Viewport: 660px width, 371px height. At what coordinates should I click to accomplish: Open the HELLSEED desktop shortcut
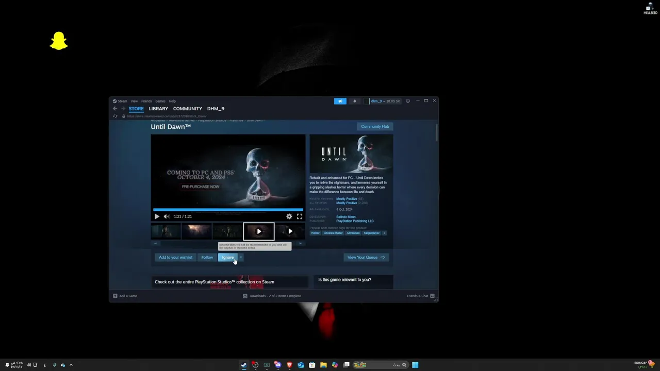pyautogui.click(x=650, y=9)
